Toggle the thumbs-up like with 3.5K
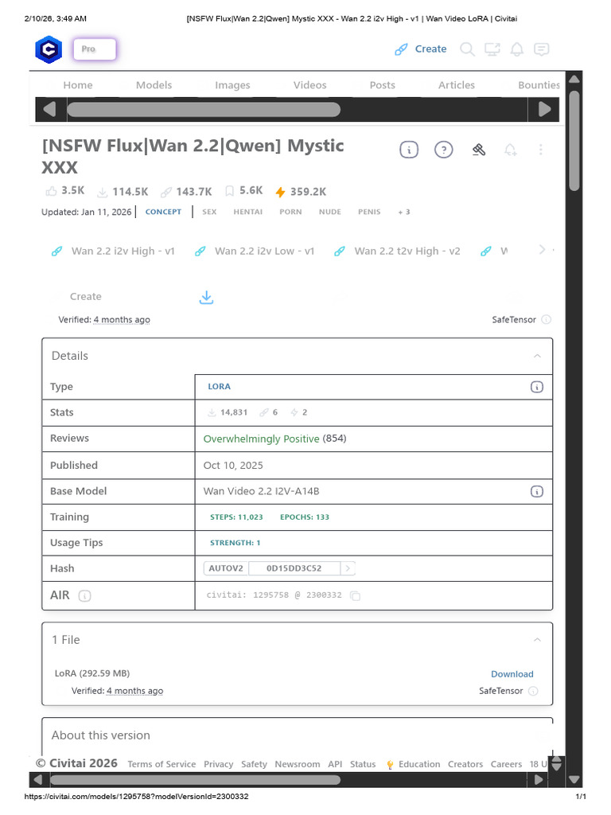The image size is (611, 815). 53,191
